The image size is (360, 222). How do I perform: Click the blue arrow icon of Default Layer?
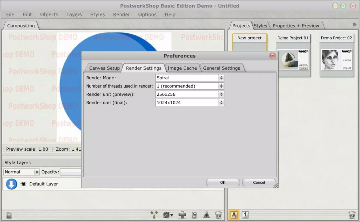click(11, 184)
